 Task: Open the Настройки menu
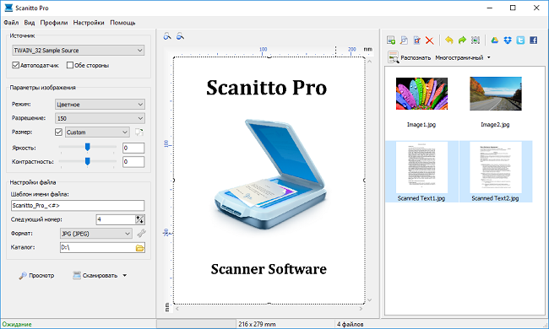(89, 23)
